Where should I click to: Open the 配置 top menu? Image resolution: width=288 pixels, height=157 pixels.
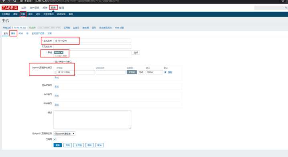[x=53, y=8]
